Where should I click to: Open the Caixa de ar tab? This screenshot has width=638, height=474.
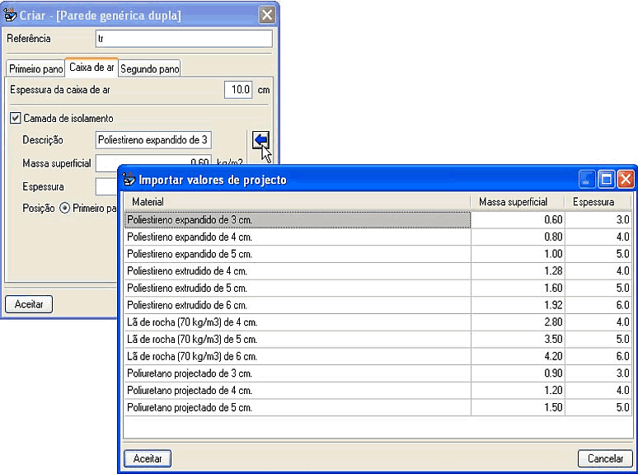(x=91, y=67)
